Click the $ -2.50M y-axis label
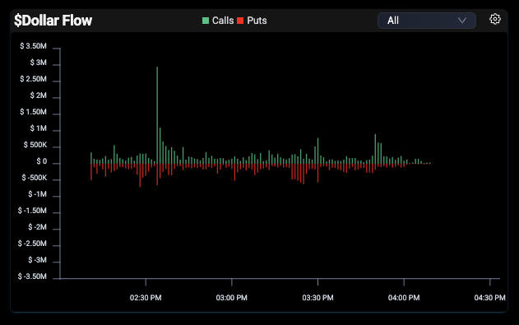This screenshot has height=325, width=519. tap(32, 244)
